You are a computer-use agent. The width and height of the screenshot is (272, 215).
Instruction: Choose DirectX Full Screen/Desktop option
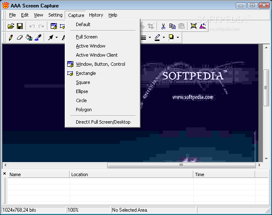(x=103, y=122)
